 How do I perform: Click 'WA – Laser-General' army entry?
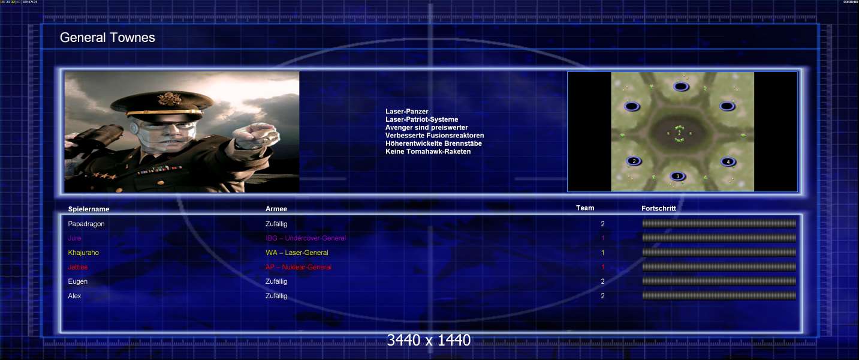(x=297, y=253)
